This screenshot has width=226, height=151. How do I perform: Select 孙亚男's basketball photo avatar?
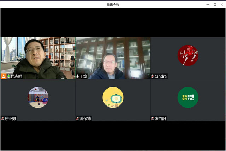pyautogui.click(x=38, y=97)
